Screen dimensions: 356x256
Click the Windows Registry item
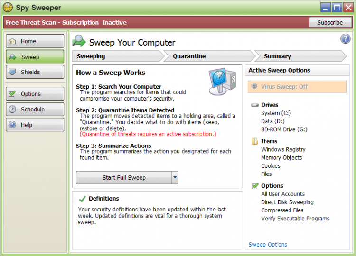283,149
